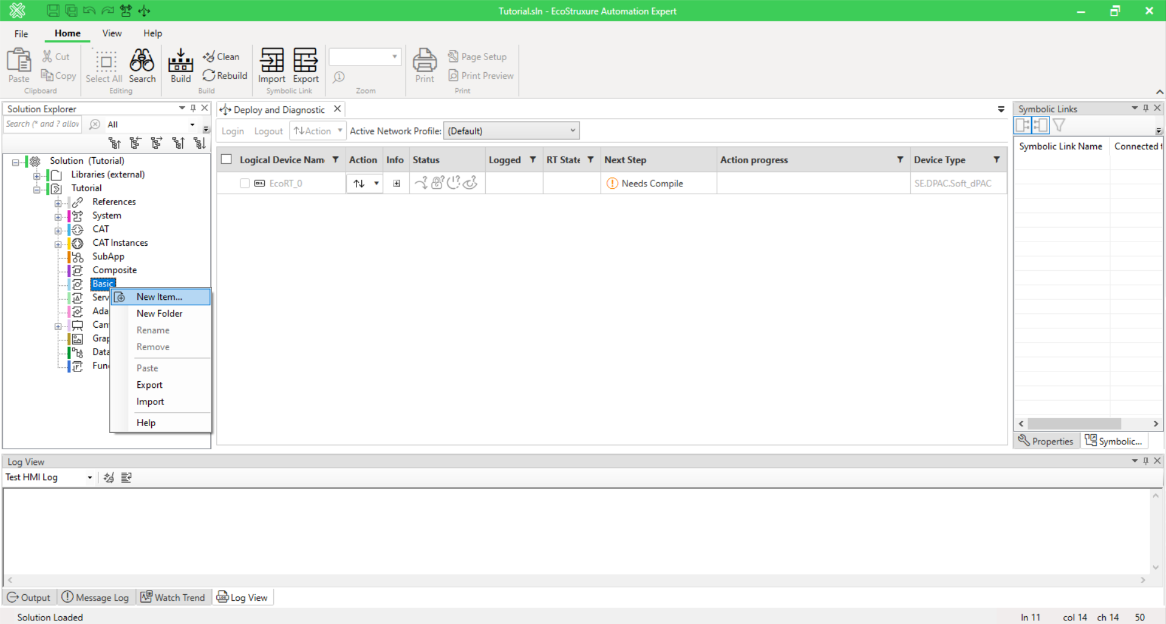
Task: Open the toolbar Action dropdown
Action: pos(318,131)
